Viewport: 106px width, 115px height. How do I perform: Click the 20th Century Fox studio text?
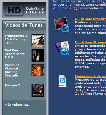(x=15, y=41)
